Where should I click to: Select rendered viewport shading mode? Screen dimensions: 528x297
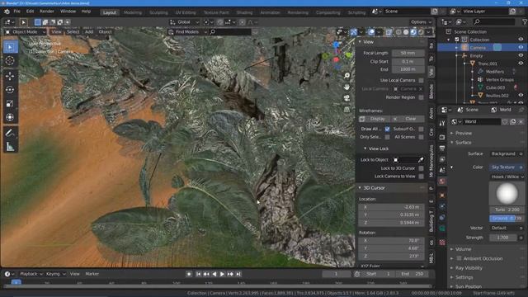[421, 32]
